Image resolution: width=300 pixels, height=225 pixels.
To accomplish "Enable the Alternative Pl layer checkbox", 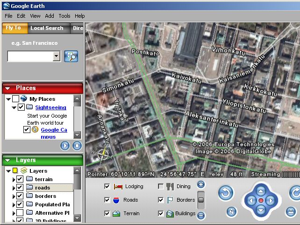I will (20, 212).
